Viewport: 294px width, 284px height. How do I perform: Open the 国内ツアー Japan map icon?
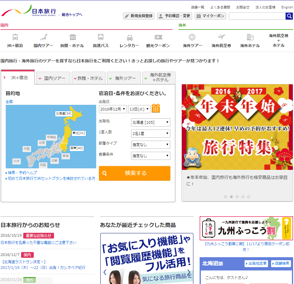(44, 37)
